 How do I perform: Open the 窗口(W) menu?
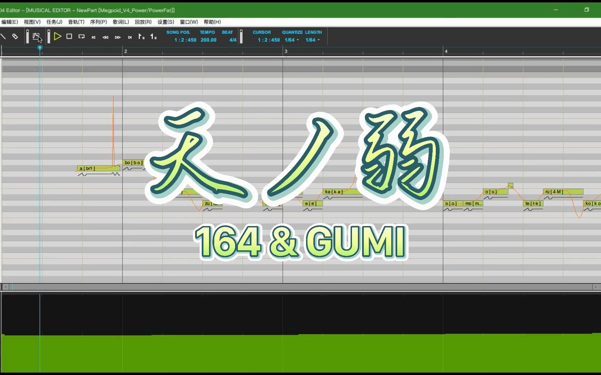click(189, 22)
